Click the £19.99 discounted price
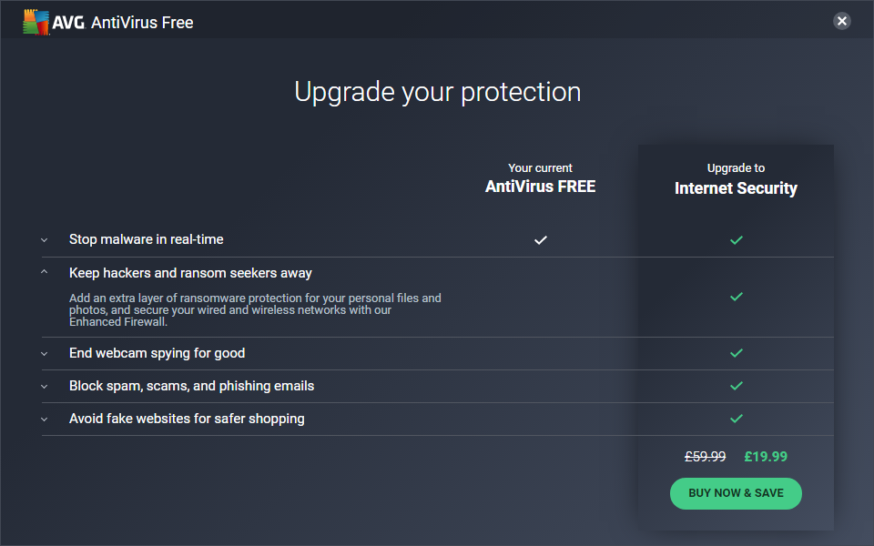 click(x=766, y=457)
